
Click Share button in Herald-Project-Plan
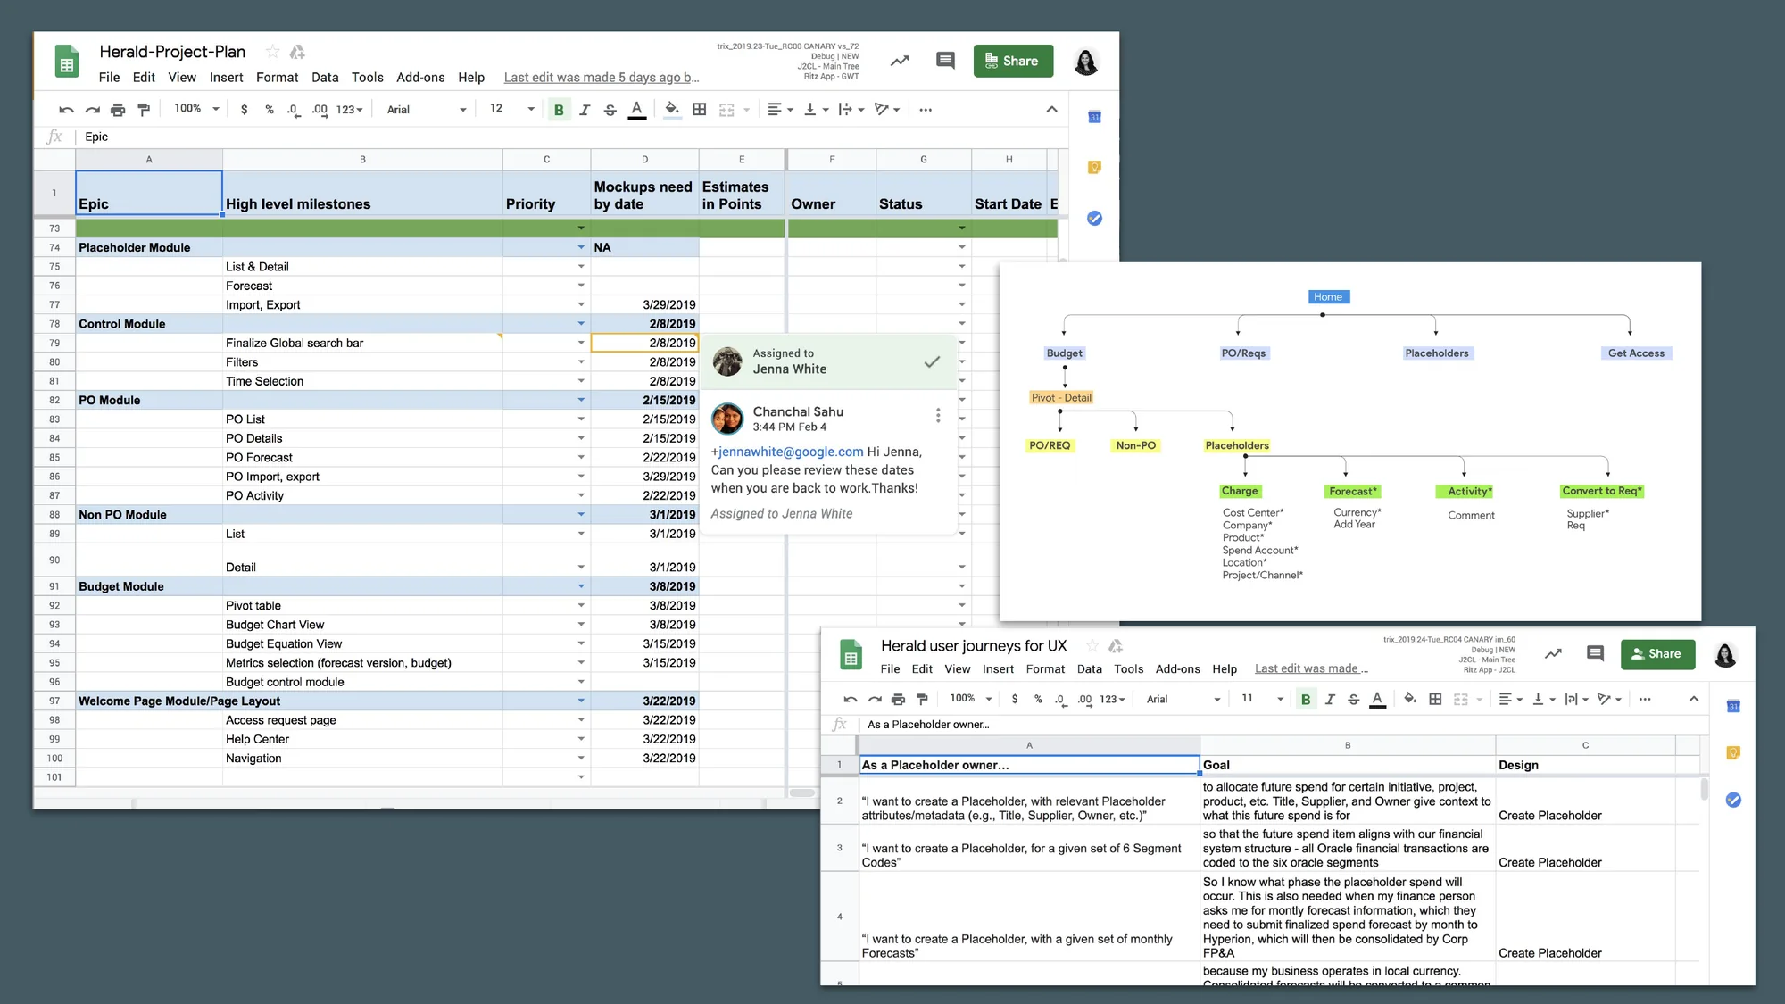pyautogui.click(x=1013, y=61)
